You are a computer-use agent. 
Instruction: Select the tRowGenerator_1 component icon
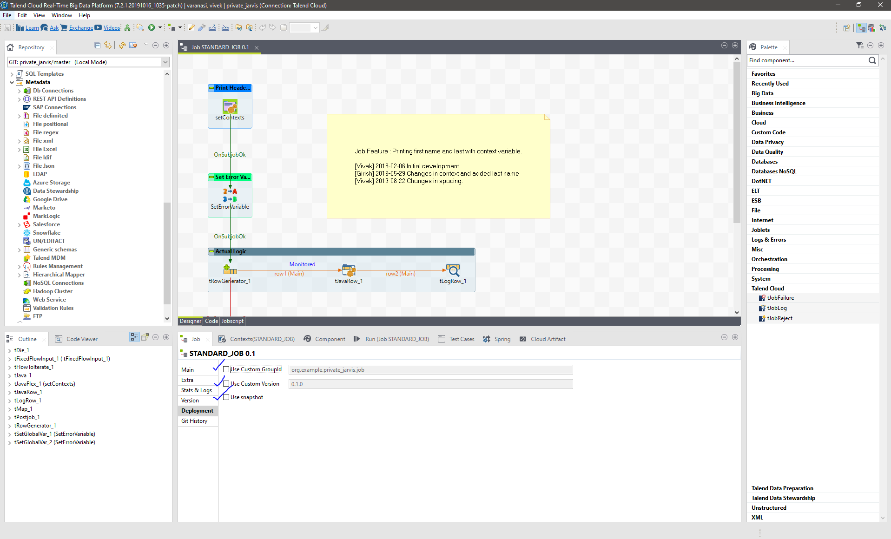[x=230, y=270]
